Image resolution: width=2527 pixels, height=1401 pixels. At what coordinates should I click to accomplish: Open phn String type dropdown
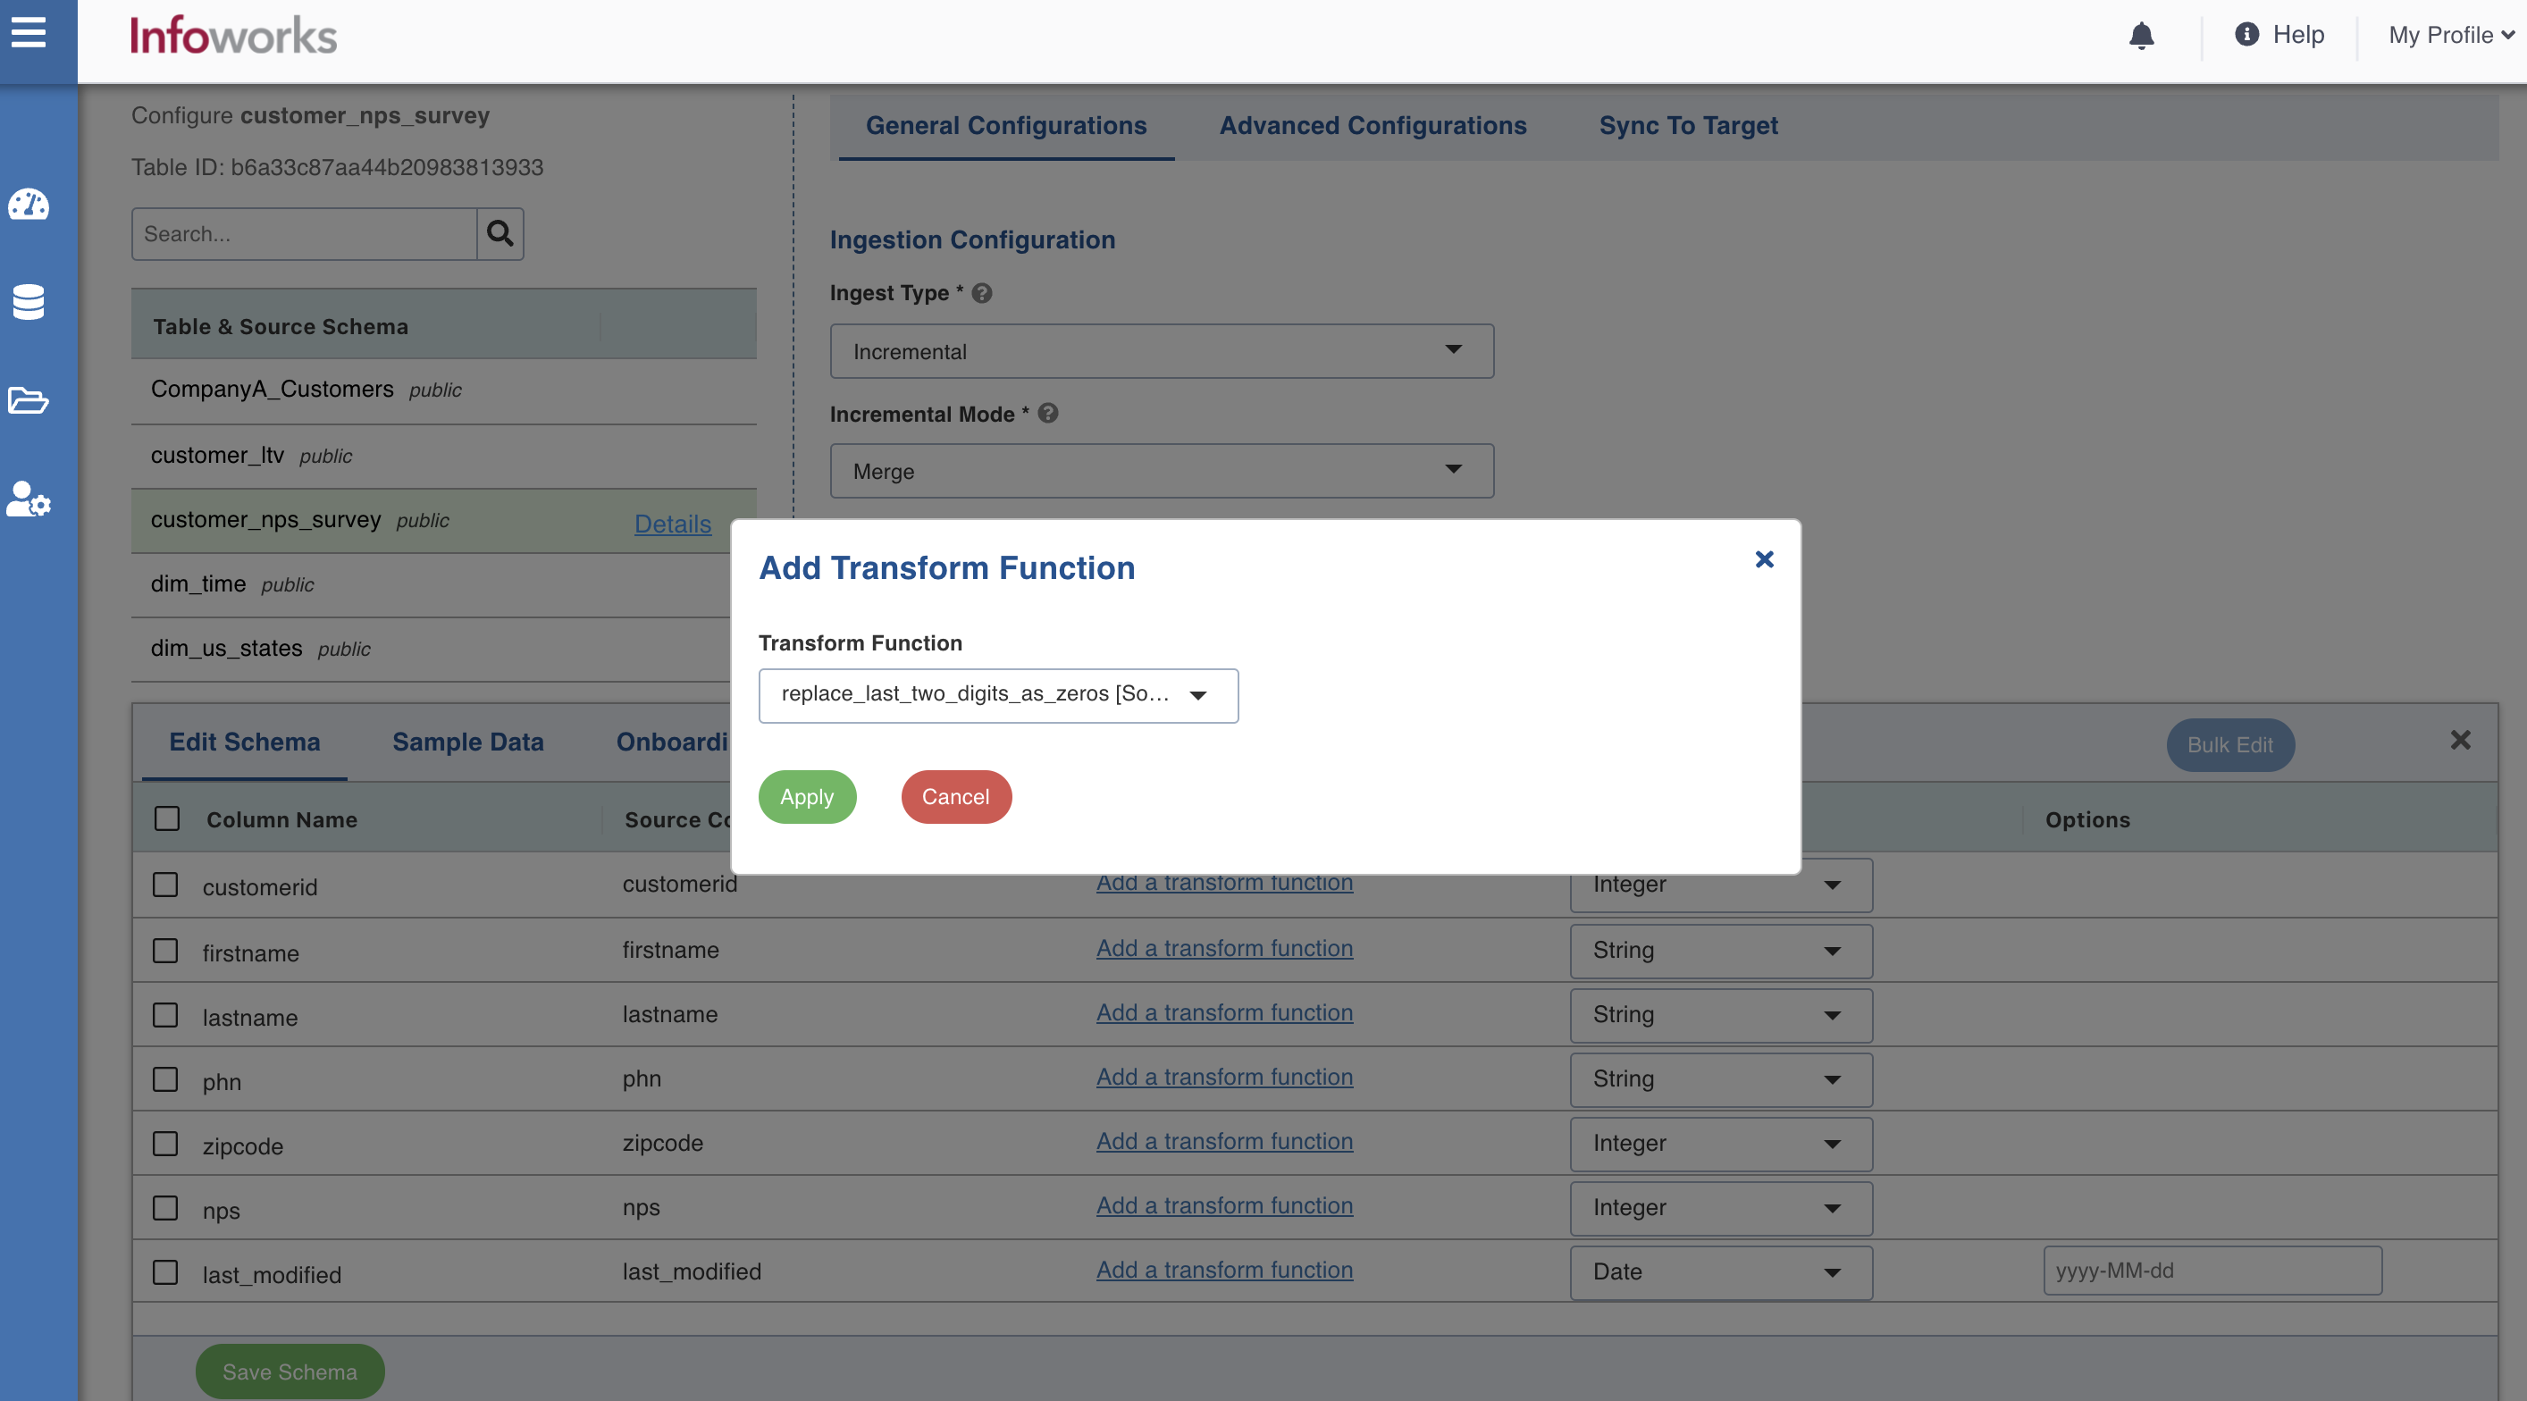(1721, 1079)
